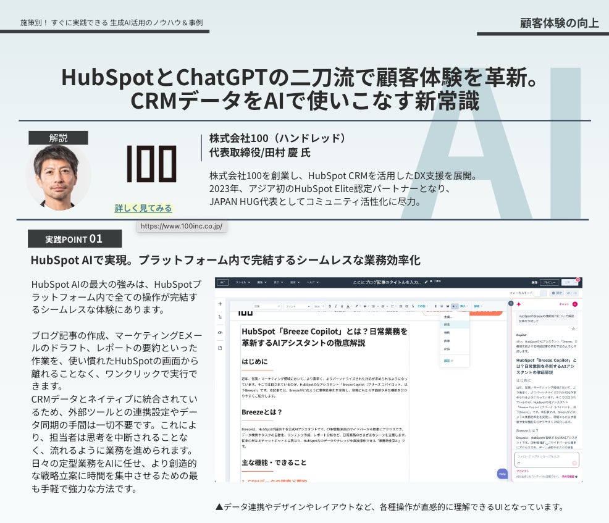Screen dimensions: 609x523
Task: Open the ヘルプ menu in the editor
Action: (x=313, y=282)
